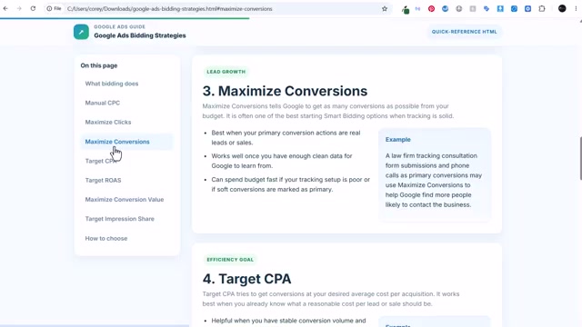Open the browser profile avatar
This screenshot has height=327, width=582.
[x=562, y=8]
